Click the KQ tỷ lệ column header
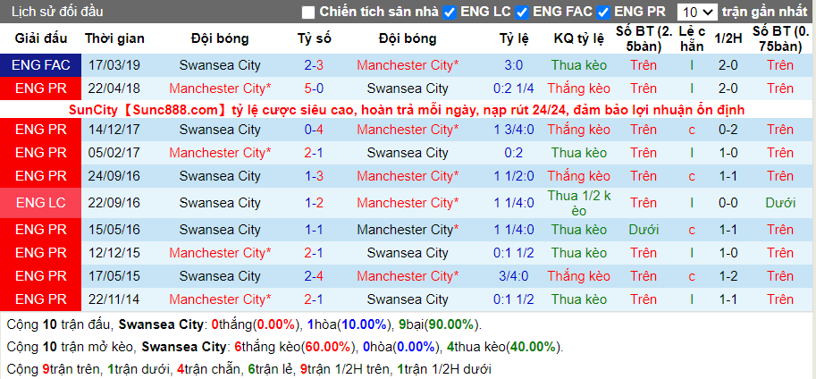Screen dimensions: 816x379 pyautogui.click(x=578, y=38)
